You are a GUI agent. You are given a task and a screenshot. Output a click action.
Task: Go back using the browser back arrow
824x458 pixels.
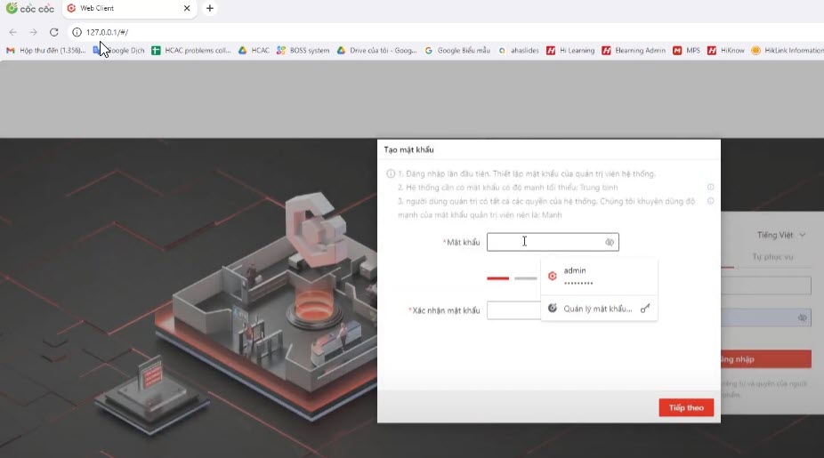tap(12, 32)
